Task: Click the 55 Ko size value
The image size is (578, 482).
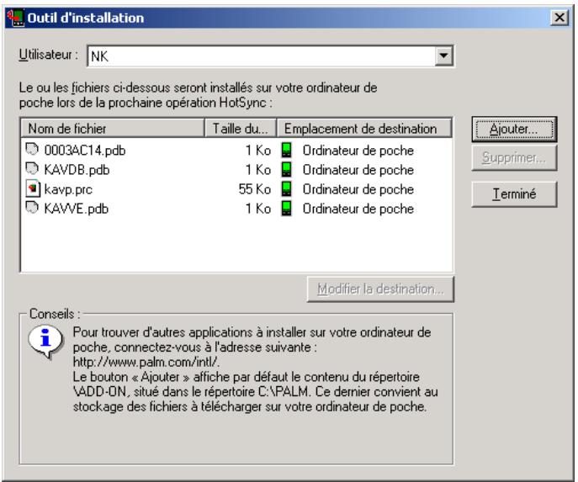Action: (255, 189)
